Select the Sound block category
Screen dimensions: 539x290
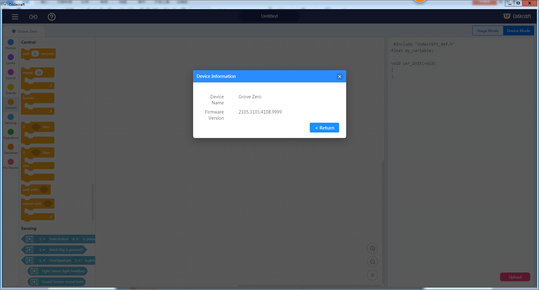tap(11, 74)
